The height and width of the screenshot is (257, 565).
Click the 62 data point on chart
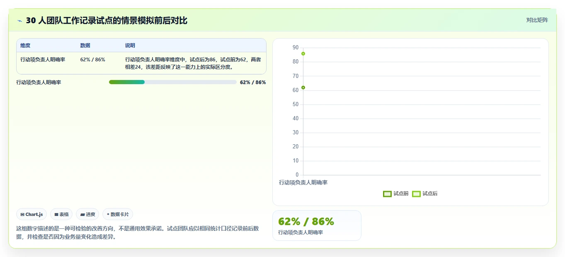(303, 87)
